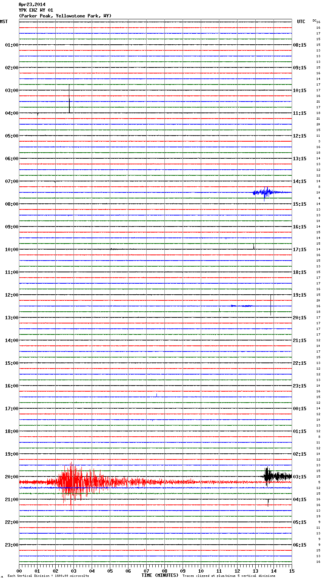Click the 03 minute axis tick label

pyautogui.click(x=73, y=571)
